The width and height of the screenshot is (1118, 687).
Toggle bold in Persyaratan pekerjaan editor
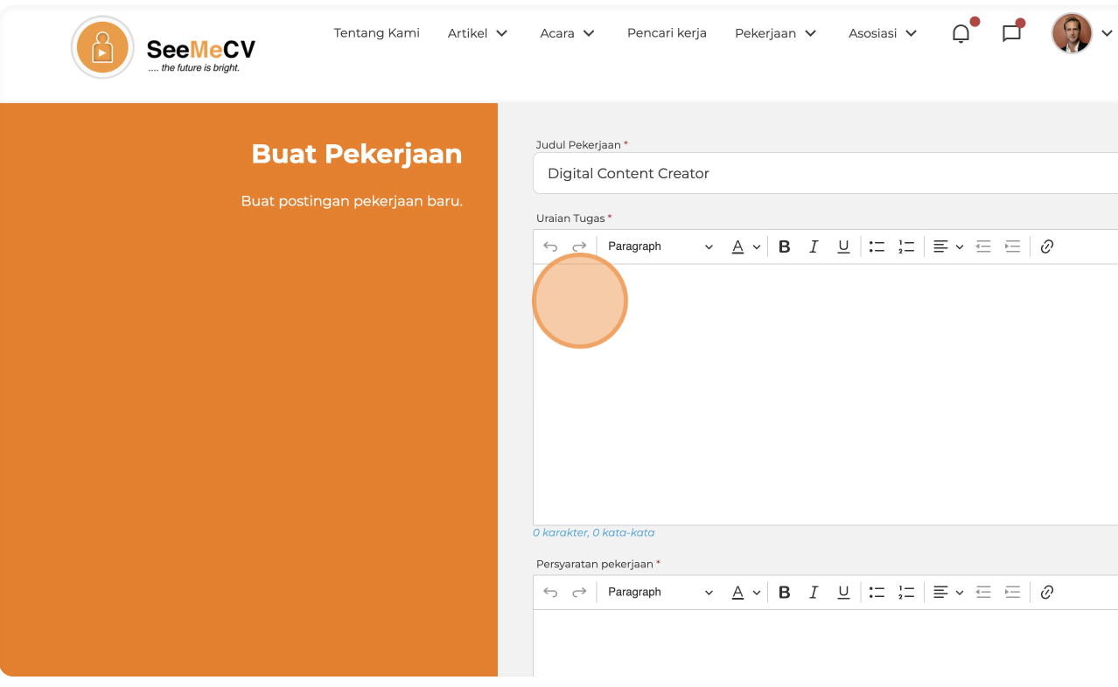click(x=785, y=593)
